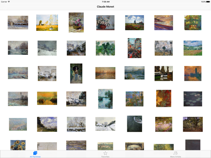This screenshot has width=211, height=158.
Task: Open the poppy field under blue sky painting
Action: click(193, 48)
